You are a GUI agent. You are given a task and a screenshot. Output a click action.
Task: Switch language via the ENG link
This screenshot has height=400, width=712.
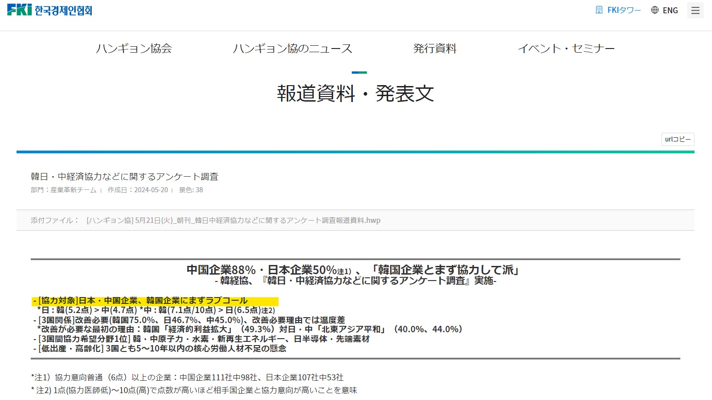coord(670,11)
